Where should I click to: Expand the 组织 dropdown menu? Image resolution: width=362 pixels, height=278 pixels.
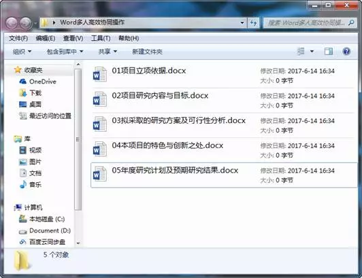[x=22, y=52]
